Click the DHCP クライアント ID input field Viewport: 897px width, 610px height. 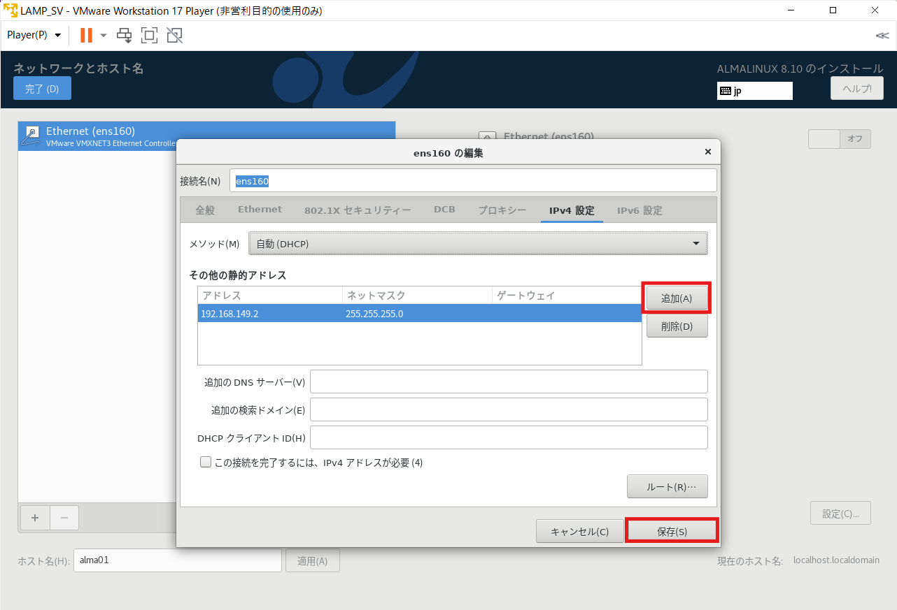click(x=509, y=438)
